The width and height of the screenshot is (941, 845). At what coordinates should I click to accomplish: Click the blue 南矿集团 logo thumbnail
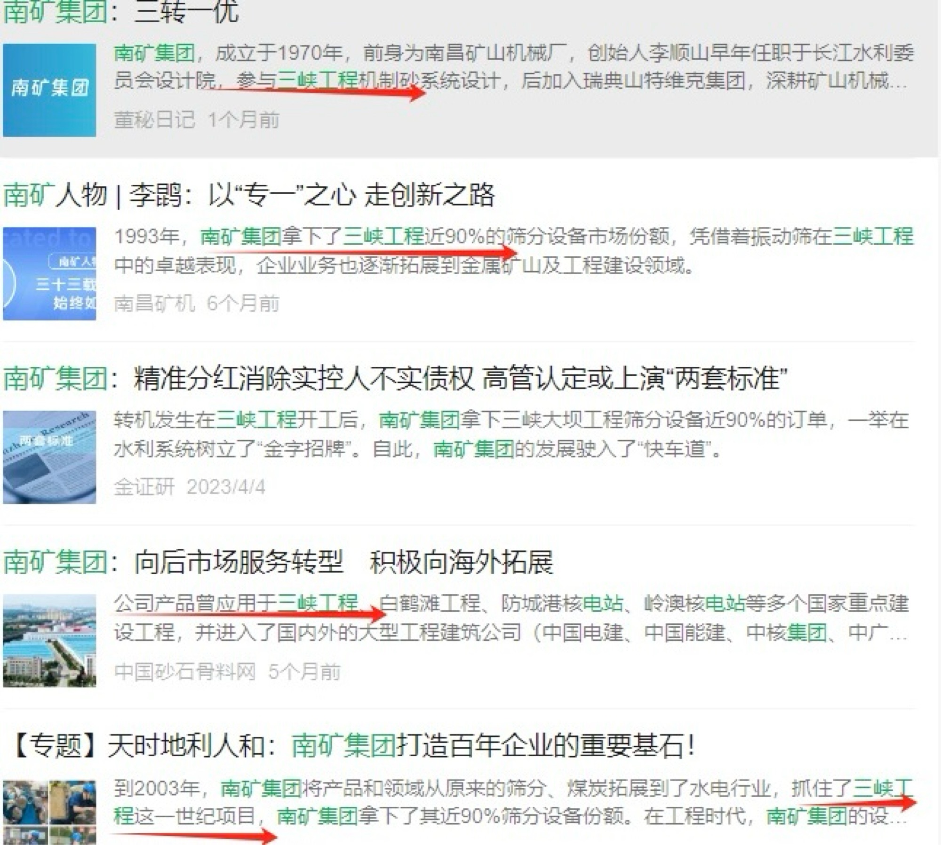click(49, 90)
